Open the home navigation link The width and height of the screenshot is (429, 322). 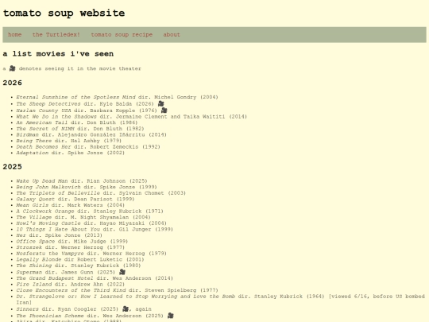[x=15, y=35]
